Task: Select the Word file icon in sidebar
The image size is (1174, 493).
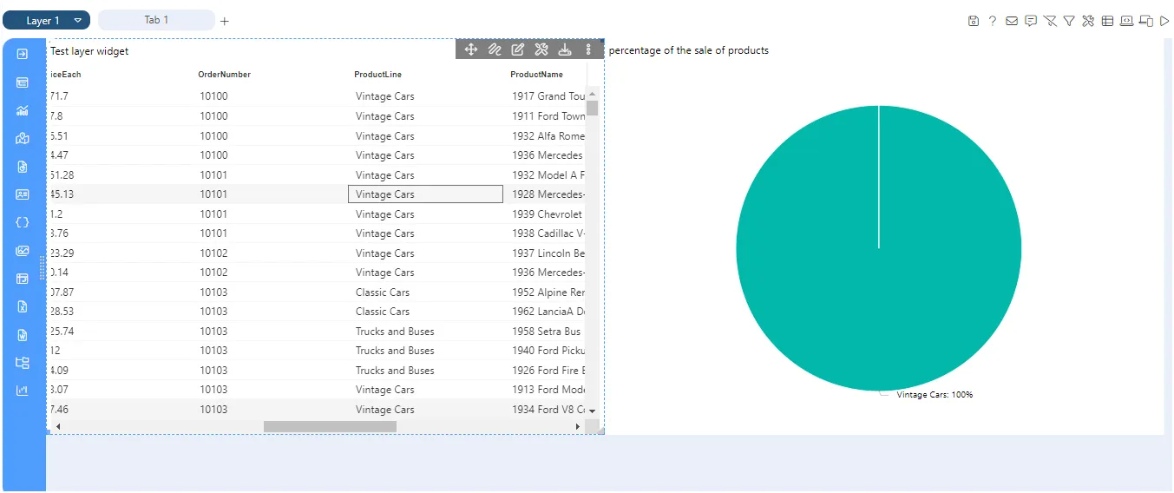Action: click(23, 335)
